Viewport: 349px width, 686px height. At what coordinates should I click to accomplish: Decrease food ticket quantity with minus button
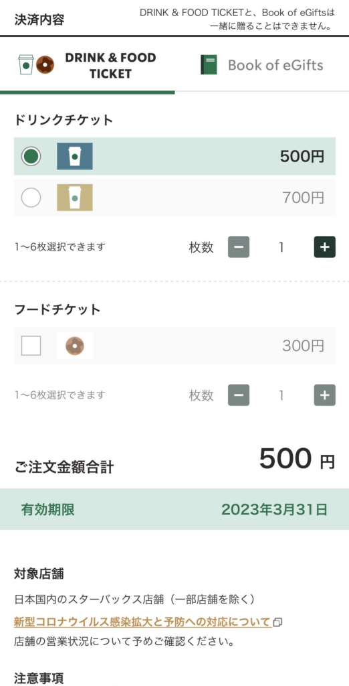(239, 395)
